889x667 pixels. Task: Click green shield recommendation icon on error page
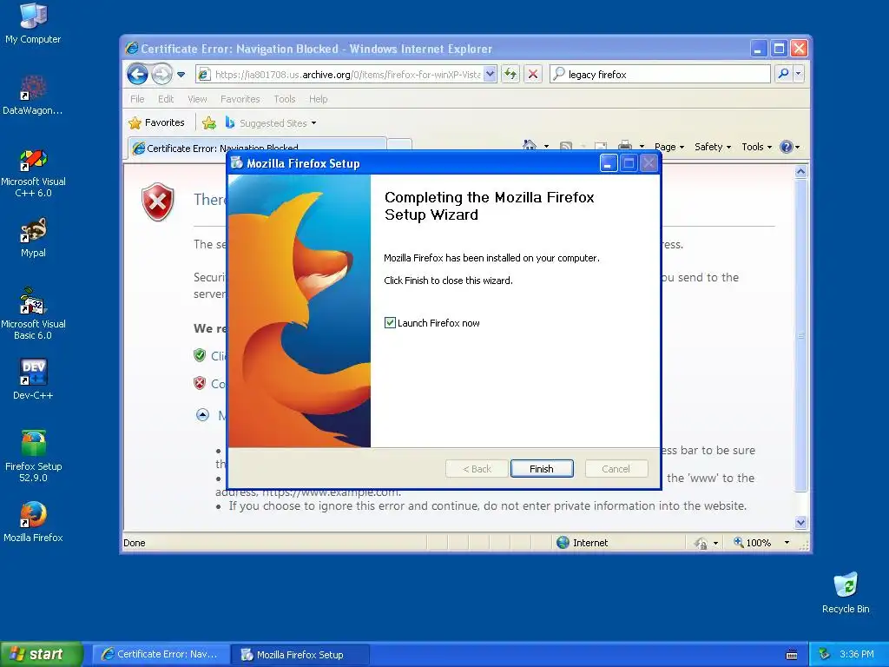click(x=200, y=355)
